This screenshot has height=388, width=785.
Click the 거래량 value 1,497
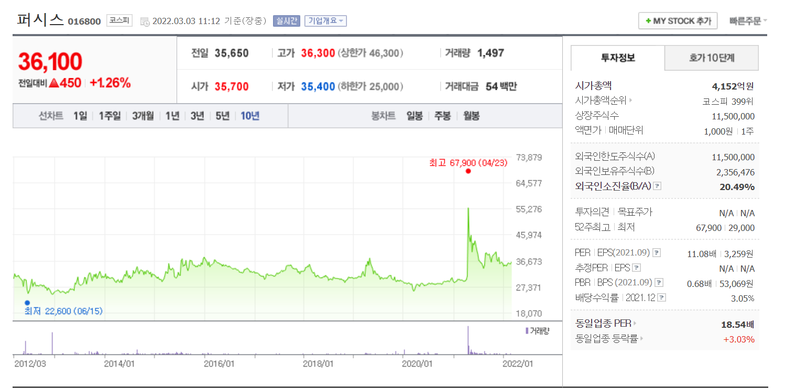pos(490,53)
